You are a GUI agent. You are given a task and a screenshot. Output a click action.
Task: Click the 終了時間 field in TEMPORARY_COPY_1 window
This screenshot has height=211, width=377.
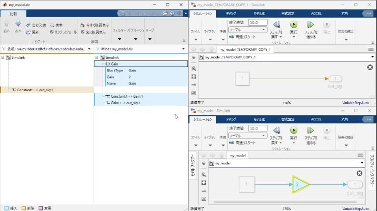pos(258,23)
